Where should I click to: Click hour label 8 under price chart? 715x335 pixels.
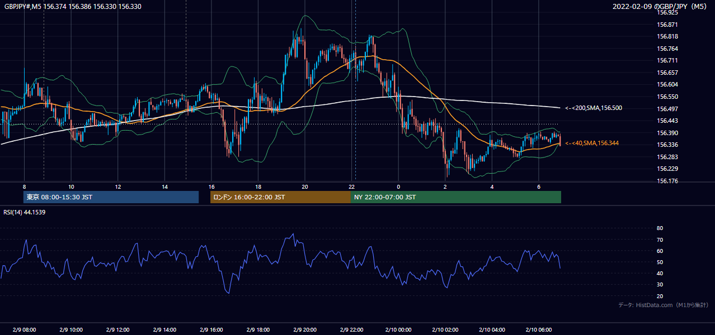click(x=24, y=186)
